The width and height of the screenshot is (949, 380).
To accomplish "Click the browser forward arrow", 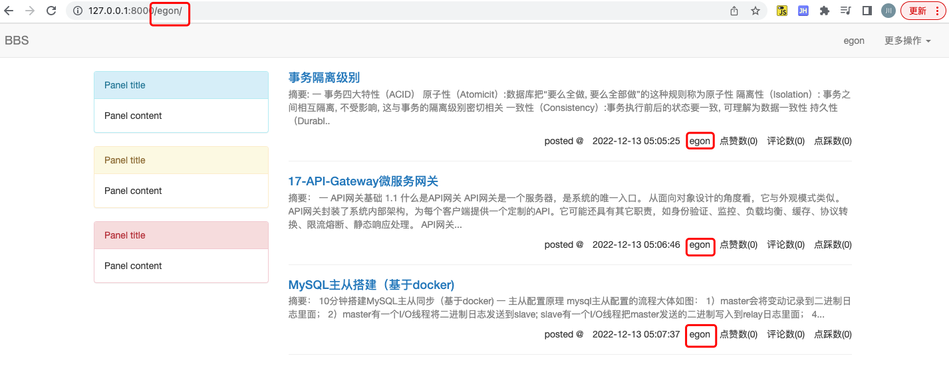I will point(30,11).
